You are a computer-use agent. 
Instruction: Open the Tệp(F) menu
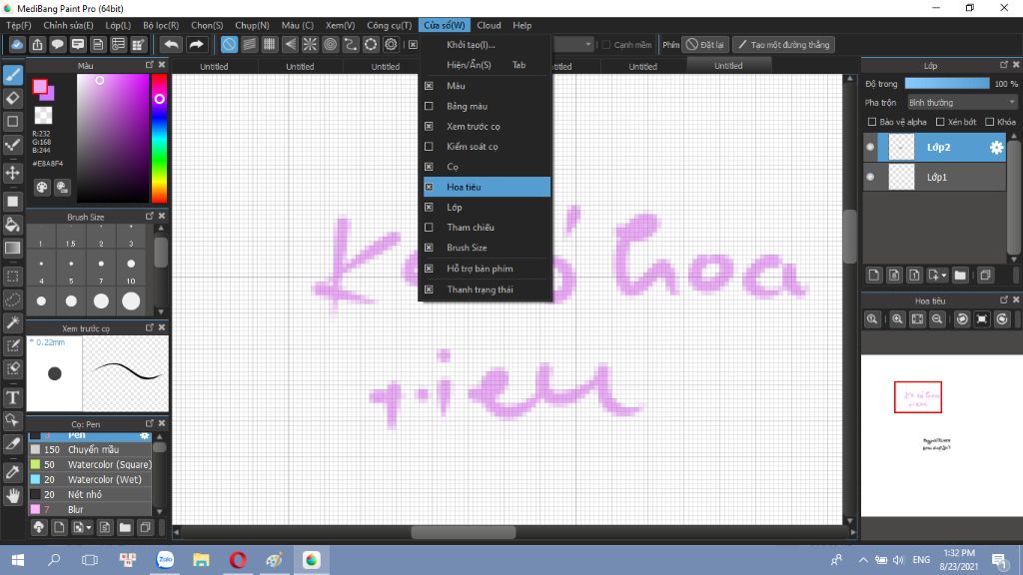tap(18, 25)
